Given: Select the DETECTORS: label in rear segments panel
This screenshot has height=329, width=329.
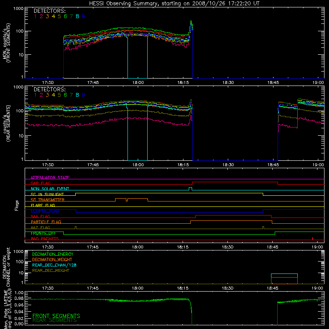Looking at the screenshot, I should (x=49, y=89).
